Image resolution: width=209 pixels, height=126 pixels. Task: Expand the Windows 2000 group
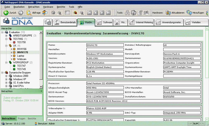coord(6,76)
